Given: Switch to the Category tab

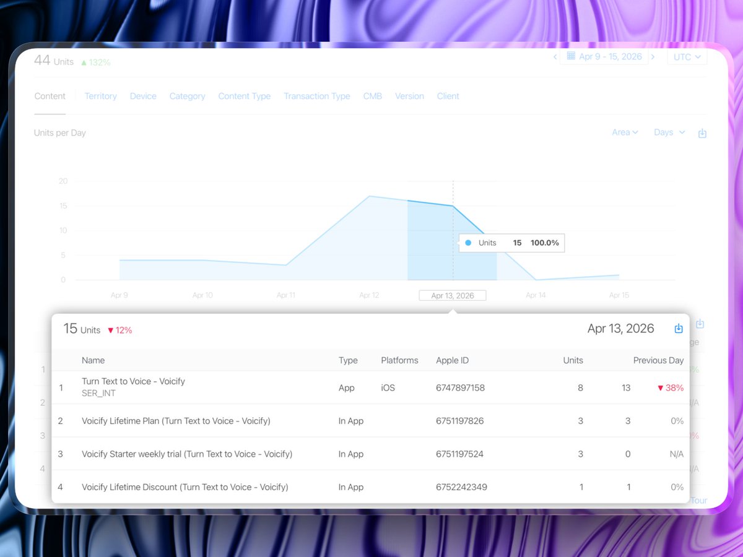Looking at the screenshot, I should pos(187,96).
